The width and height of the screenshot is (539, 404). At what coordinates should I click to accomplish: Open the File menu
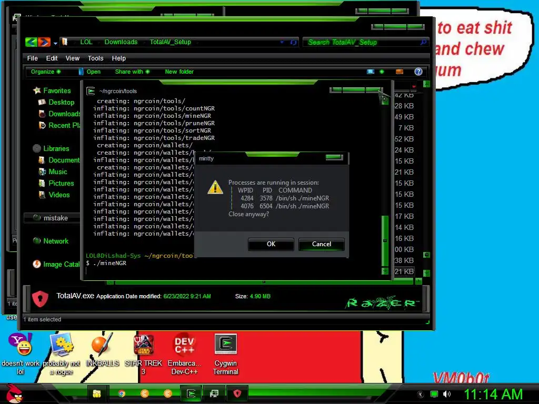pyautogui.click(x=32, y=58)
